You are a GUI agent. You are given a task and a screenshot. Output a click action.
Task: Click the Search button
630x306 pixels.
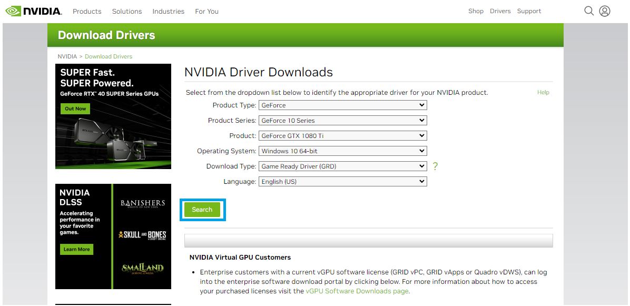click(202, 209)
